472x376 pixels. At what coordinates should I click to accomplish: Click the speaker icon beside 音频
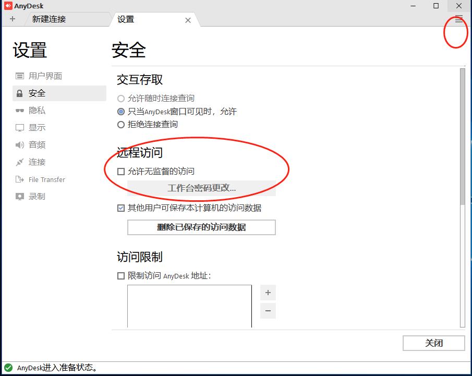coord(20,145)
